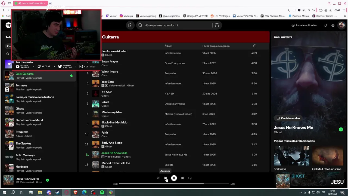Pause the current song
The height and width of the screenshot is (196, 348).
[x=174, y=178]
